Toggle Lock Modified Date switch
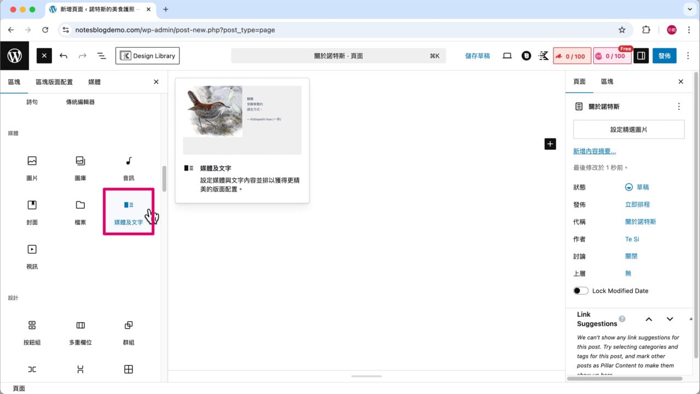Screen dimensions: 700x394 580,291
